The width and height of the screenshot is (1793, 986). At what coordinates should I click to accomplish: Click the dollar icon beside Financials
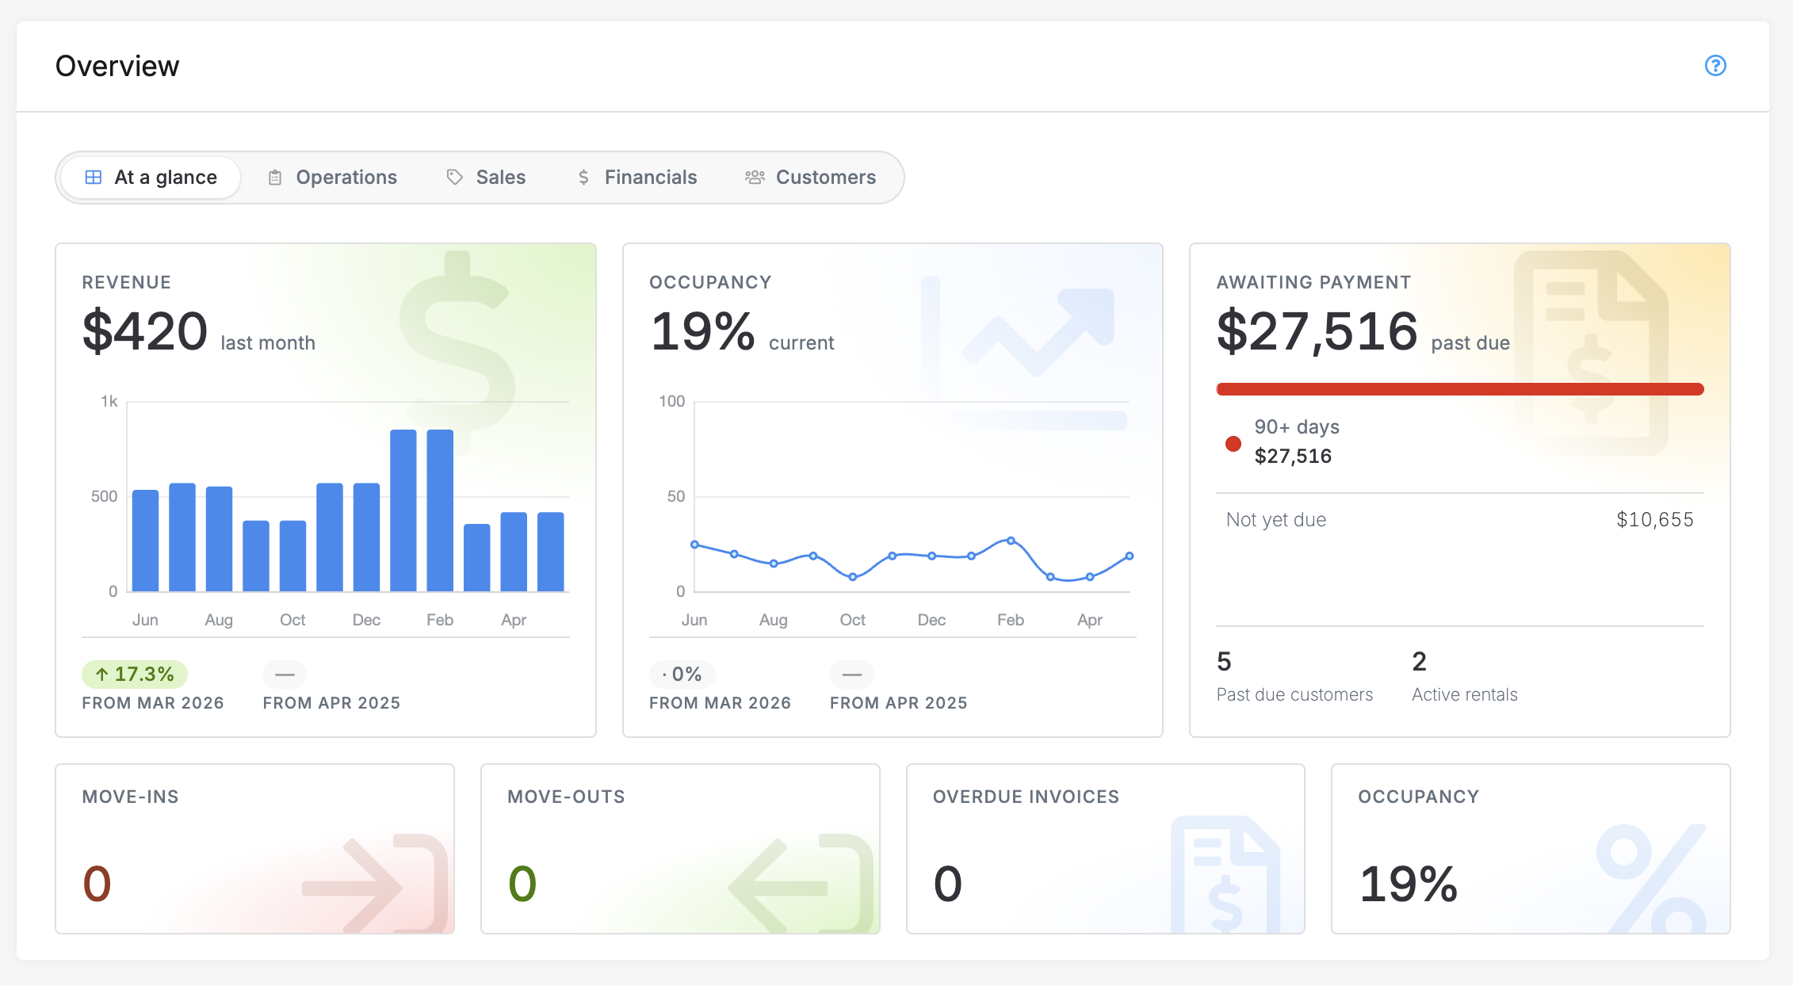(x=583, y=178)
